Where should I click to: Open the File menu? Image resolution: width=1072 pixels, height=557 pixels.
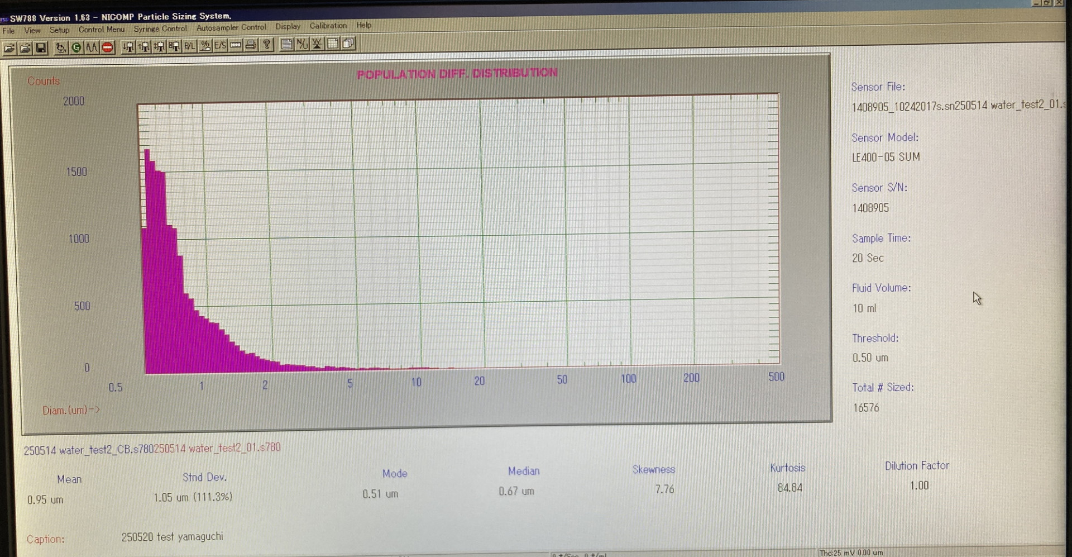tap(8, 31)
